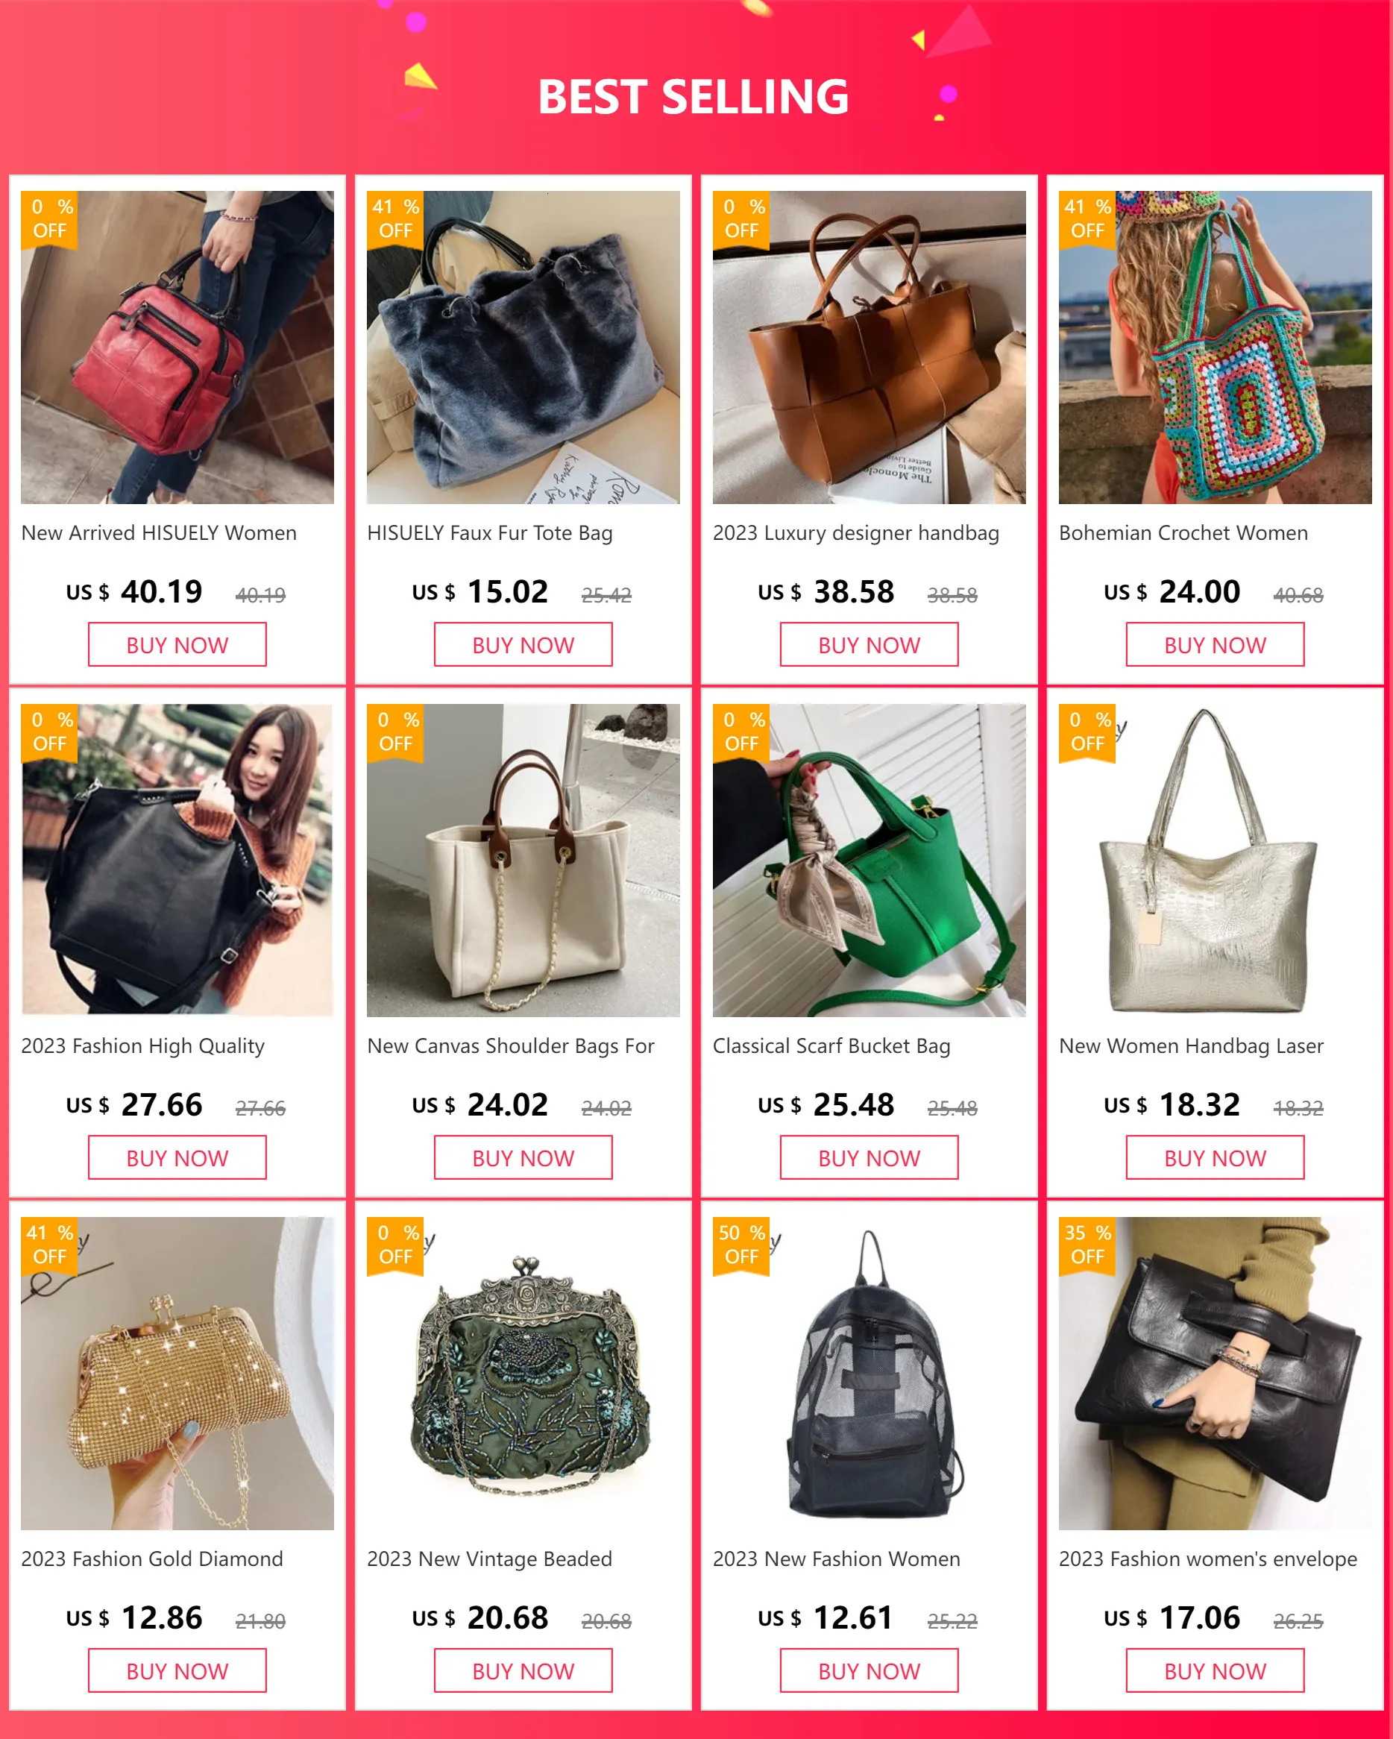The width and height of the screenshot is (1393, 1739).
Task: Buy the New Canvas Shoulder Bag now
Action: pyautogui.click(x=523, y=1157)
